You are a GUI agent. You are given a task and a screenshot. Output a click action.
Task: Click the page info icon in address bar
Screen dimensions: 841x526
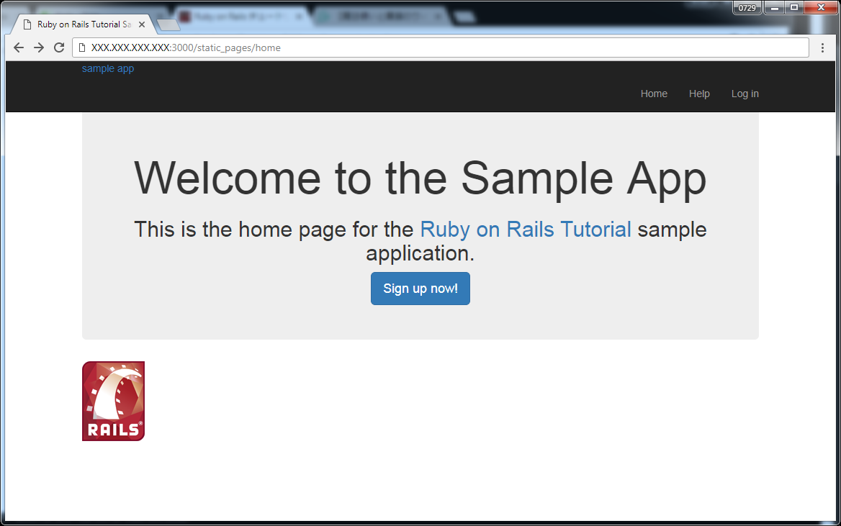(x=82, y=47)
